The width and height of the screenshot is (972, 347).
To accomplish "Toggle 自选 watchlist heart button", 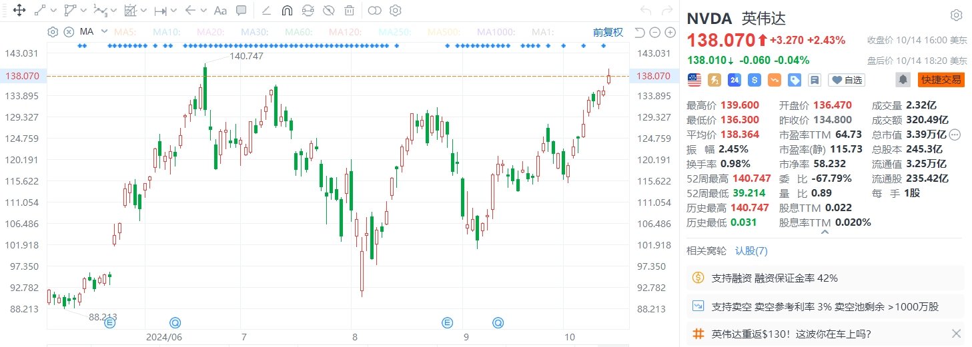I will [846, 80].
